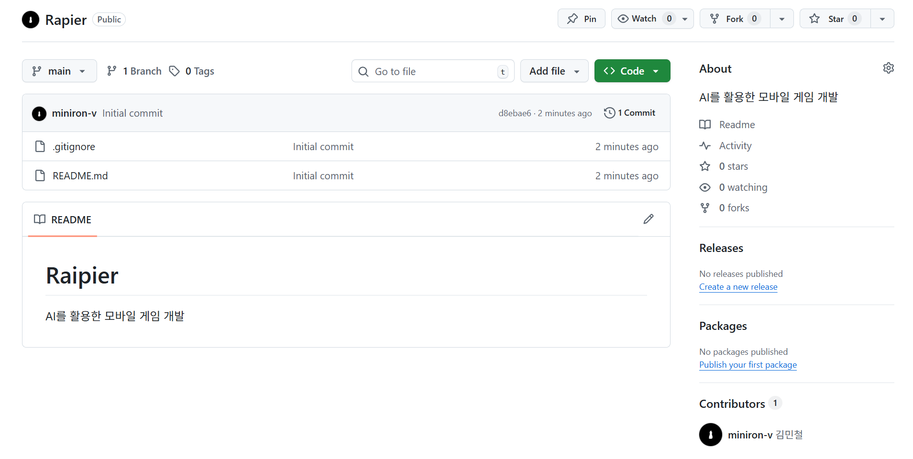View the 0 Tags link
913x459 pixels.
[192, 71]
